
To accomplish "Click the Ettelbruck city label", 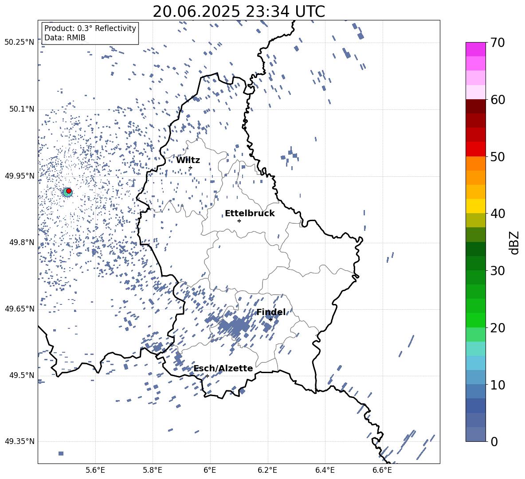I will coord(250,214).
